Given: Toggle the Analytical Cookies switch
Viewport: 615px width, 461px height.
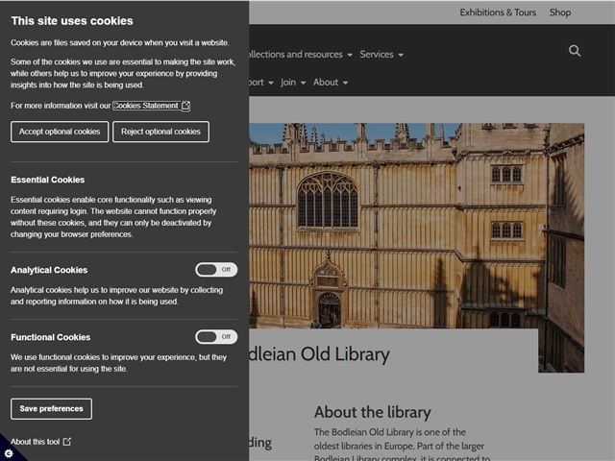Looking at the screenshot, I should (x=216, y=270).
